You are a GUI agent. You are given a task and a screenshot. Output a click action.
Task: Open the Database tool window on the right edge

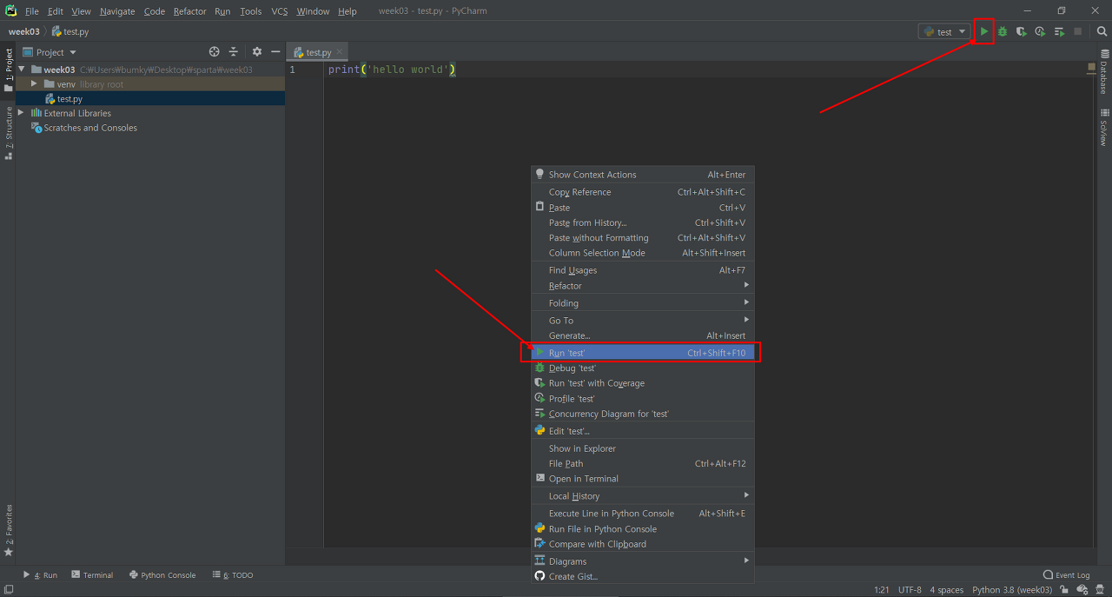(1103, 72)
